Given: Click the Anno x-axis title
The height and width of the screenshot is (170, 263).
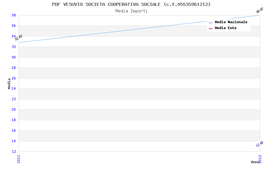Looking at the screenshot, I should pos(255,162).
